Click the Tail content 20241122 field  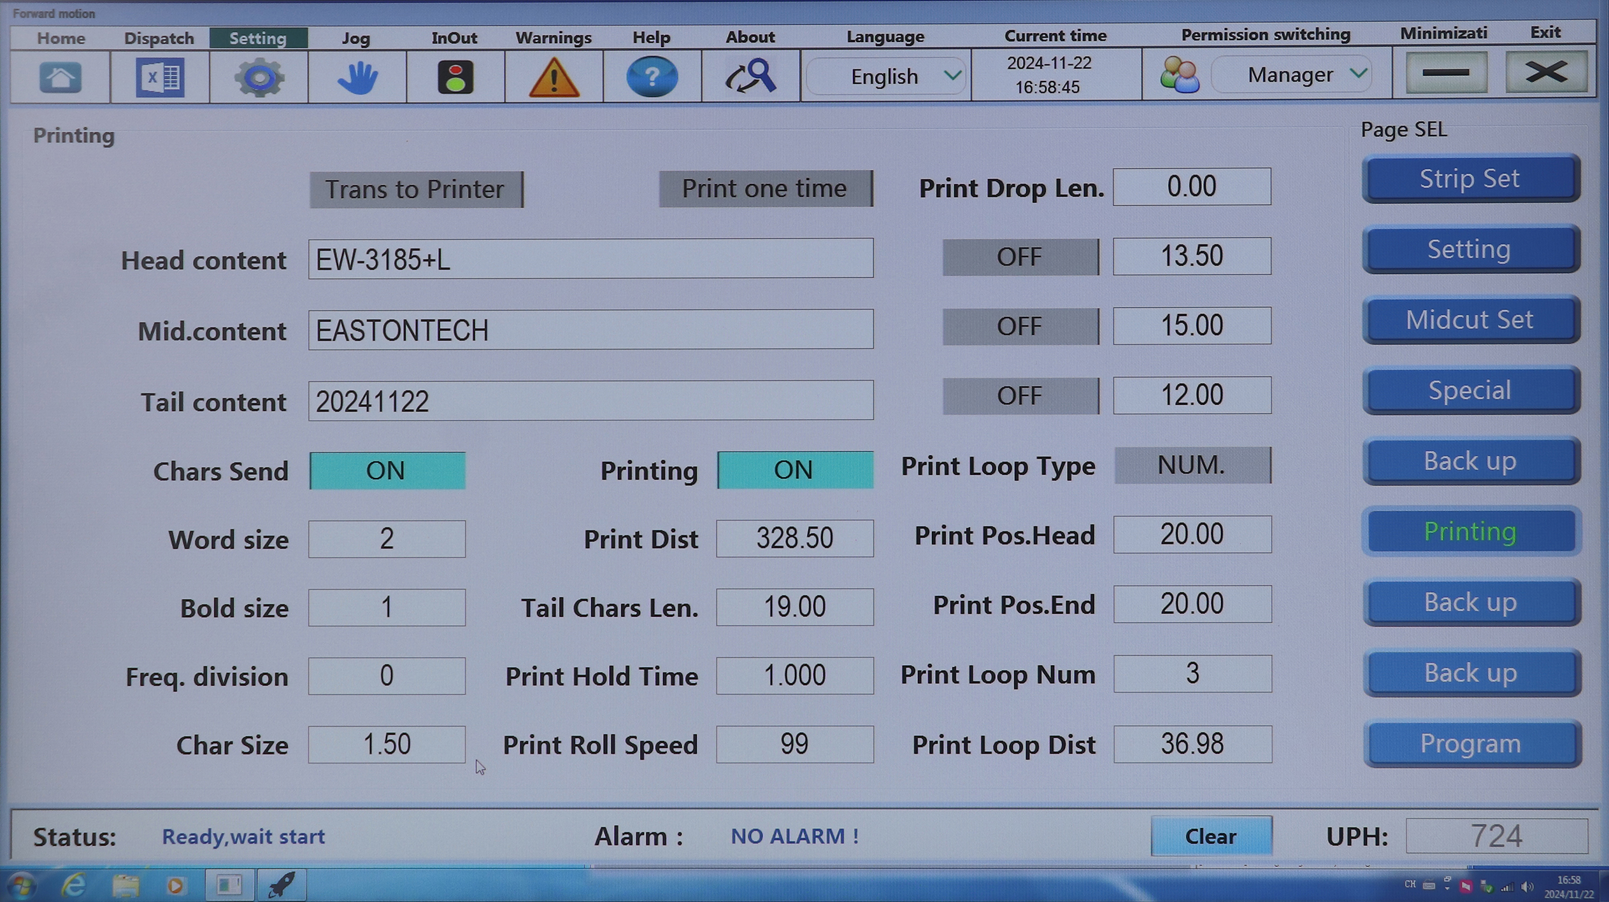pos(591,400)
